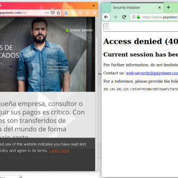Open a new tab with plus button

(168, 7)
